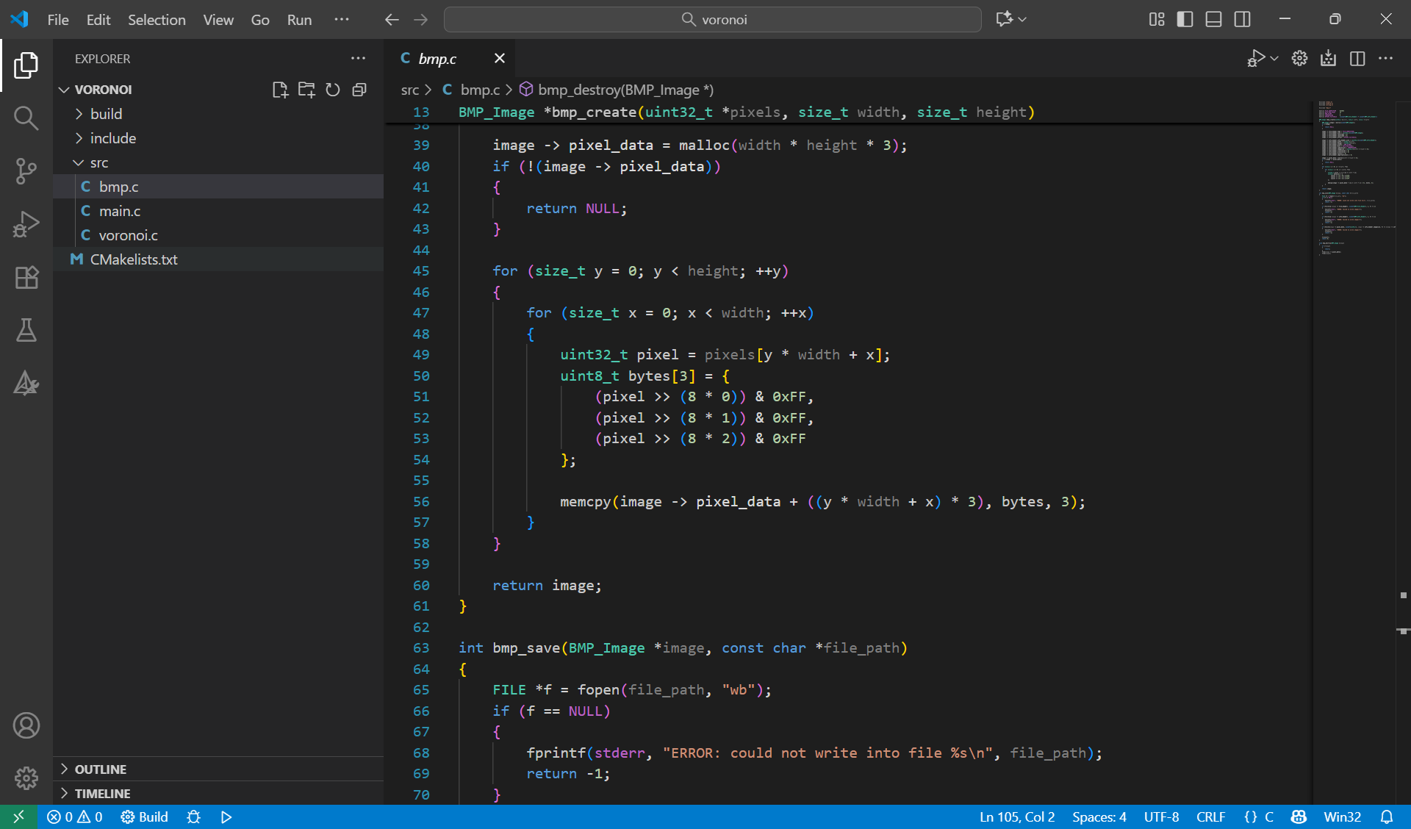Expand the build folder

(107, 114)
